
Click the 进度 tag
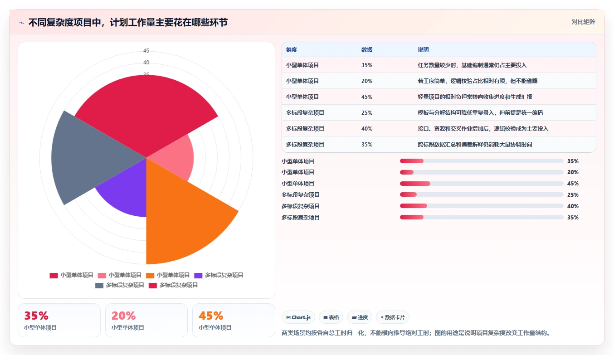(x=360, y=317)
